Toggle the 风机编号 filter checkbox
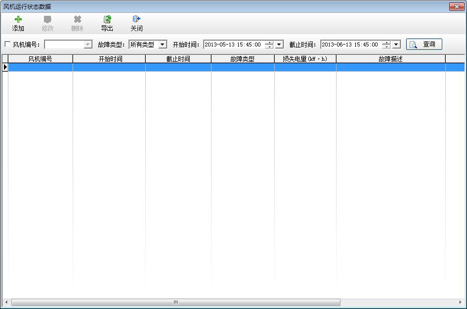The width and height of the screenshot is (467, 309). coord(7,44)
